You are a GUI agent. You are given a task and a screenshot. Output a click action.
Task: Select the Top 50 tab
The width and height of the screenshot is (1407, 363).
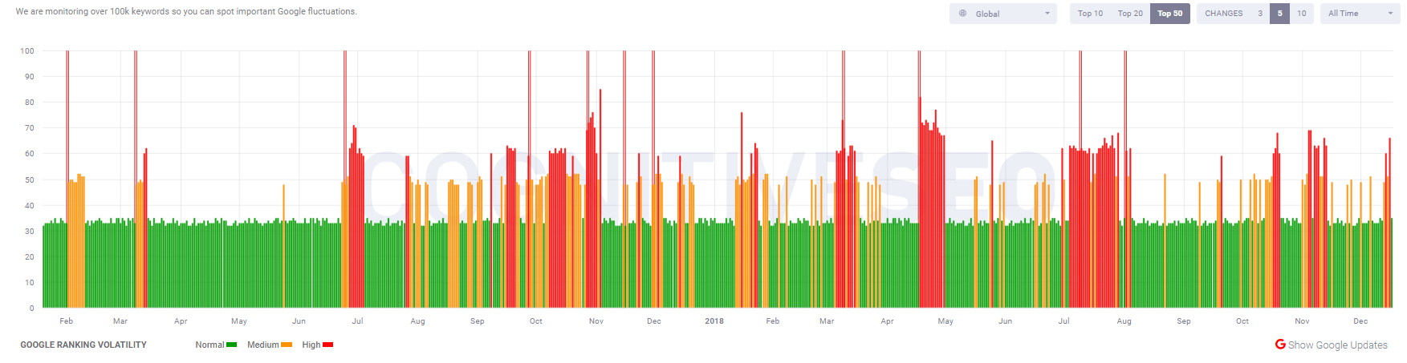click(x=1170, y=14)
